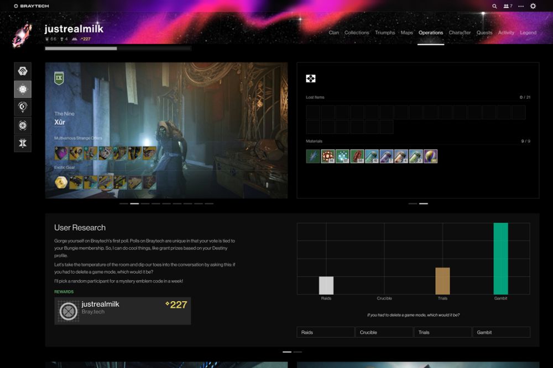Vote Crucible in the poll options
The width and height of the screenshot is (553, 368).
pyautogui.click(x=384, y=332)
